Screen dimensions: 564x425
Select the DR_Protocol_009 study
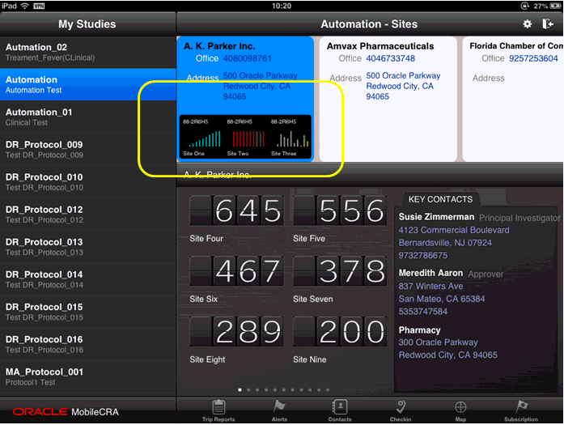point(87,149)
